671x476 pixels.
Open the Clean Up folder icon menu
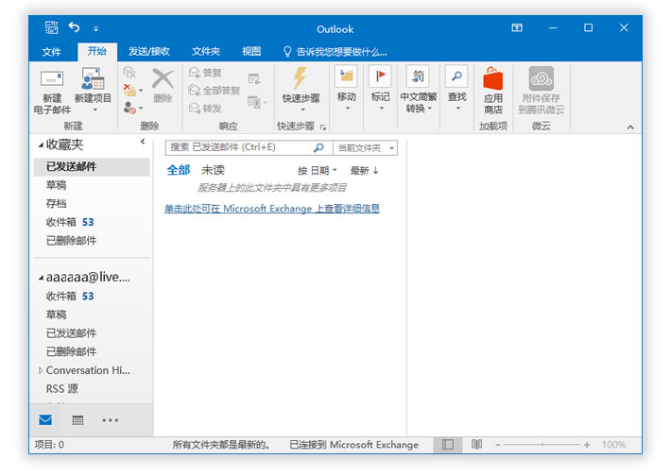[x=132, y=91]
